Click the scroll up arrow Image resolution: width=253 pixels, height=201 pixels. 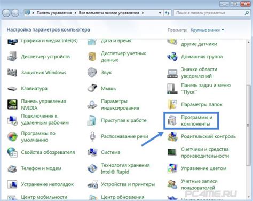(248, 42)
